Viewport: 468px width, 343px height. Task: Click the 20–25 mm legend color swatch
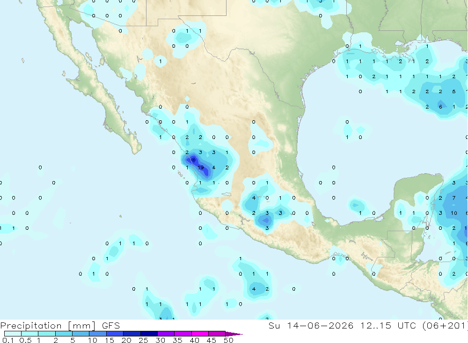click(x=132, y=334)
